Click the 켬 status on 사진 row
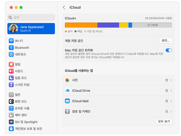The height and width of the screenshot is (136, 181). coord(166,80)
